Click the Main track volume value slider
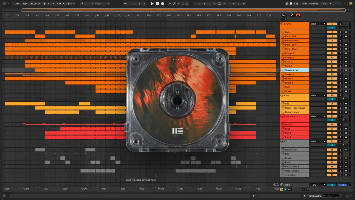Screen dimensions: 355x200 332,185
